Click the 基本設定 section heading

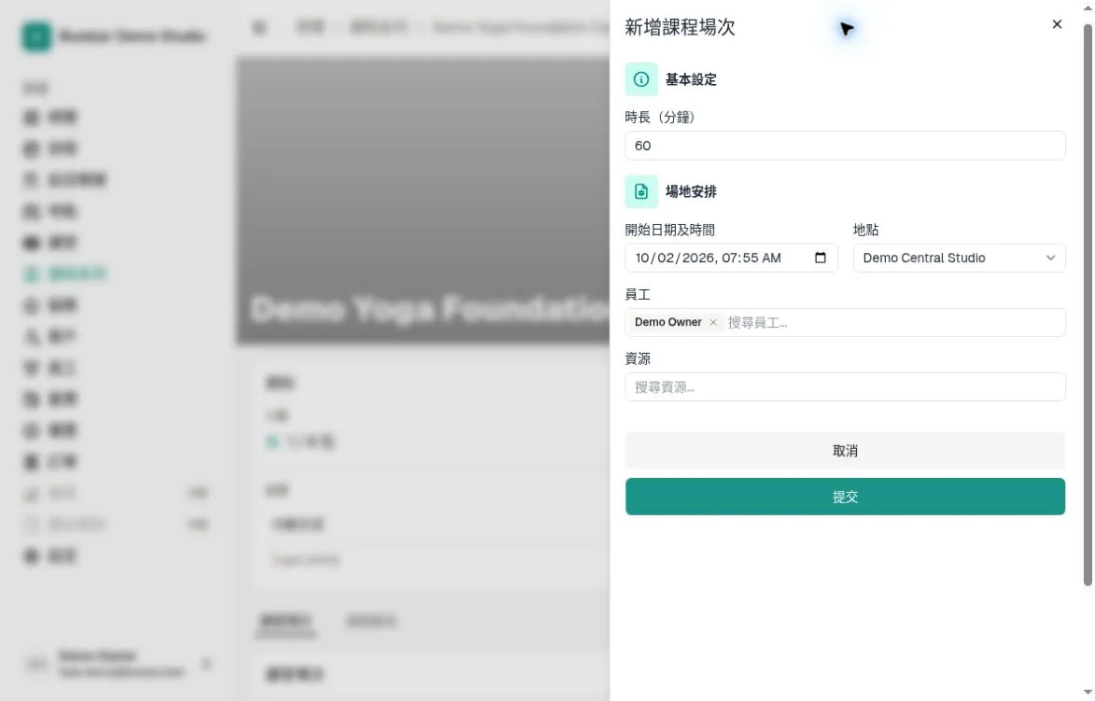pyautogui.click(x=691, y=79)
